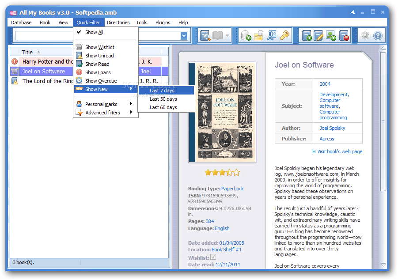Open the Database menu
This screenshot has height=280, width=398.
point(21,23)
